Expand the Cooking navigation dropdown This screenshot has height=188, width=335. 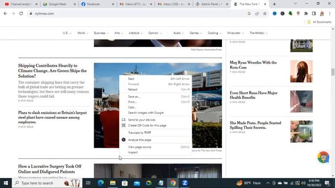[x=215, y=33]
